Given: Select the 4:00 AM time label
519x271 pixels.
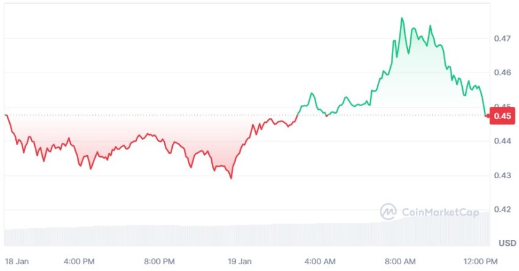Looking at the screenshot, I should 320,261.
